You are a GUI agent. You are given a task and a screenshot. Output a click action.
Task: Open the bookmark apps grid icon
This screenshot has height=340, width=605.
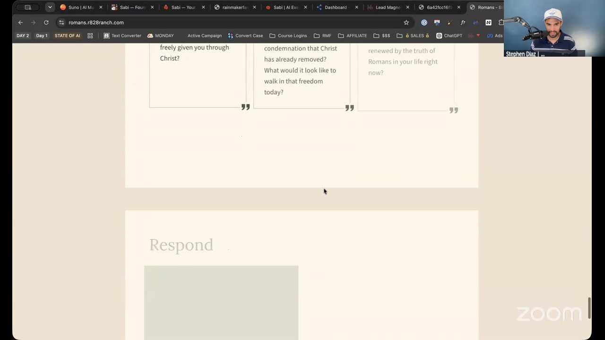(90, 35)
